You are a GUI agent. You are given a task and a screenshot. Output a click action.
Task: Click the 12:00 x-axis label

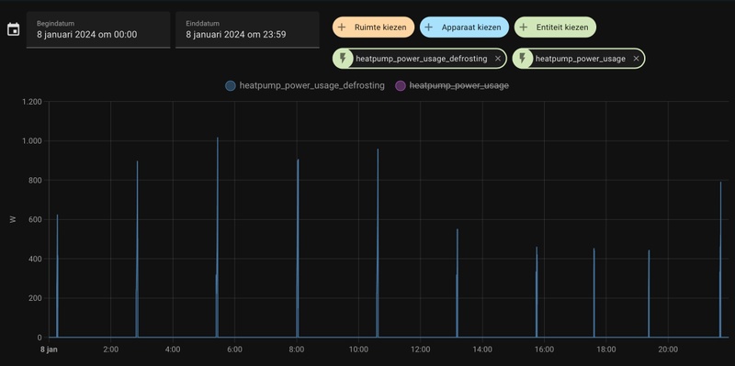point(420,349)
